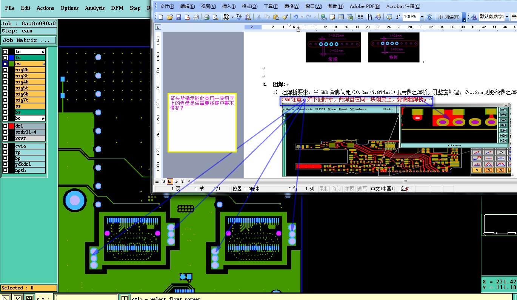Toggle the checkbox for layer sig4b
The image size is (517, 300).
[5, 82]
